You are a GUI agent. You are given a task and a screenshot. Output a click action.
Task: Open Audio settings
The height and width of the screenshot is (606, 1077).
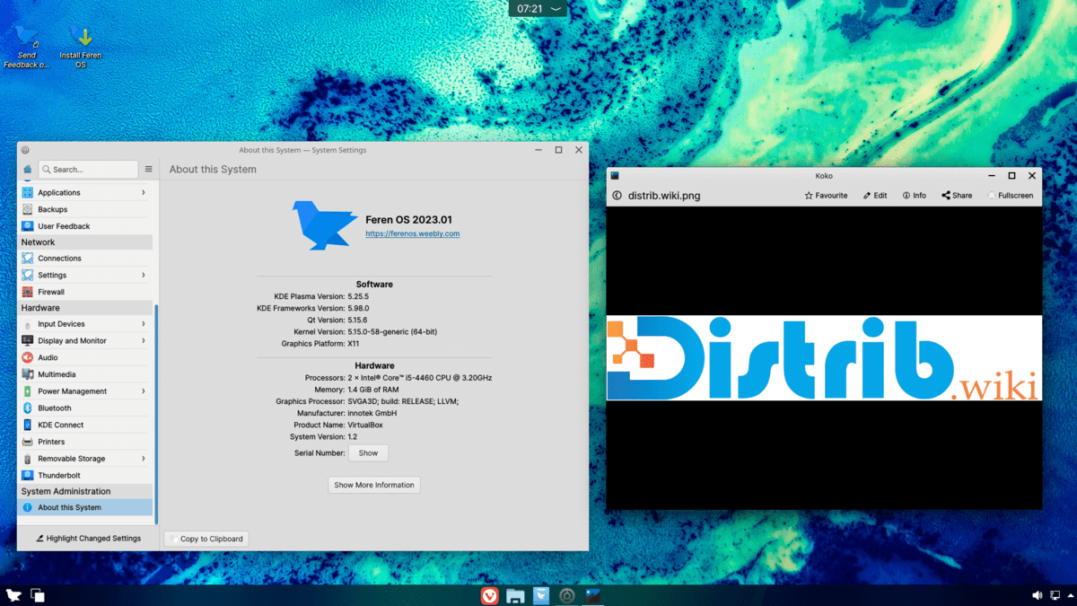coord(85,357)
